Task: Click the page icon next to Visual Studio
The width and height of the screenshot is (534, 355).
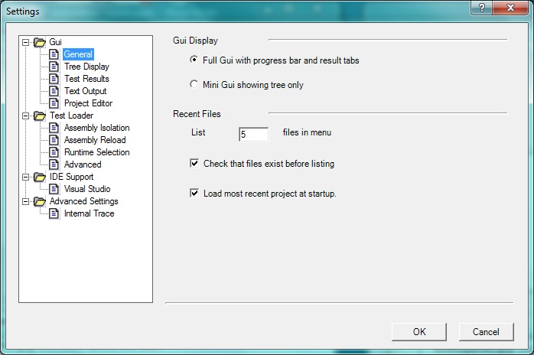Action: [54, 189]
